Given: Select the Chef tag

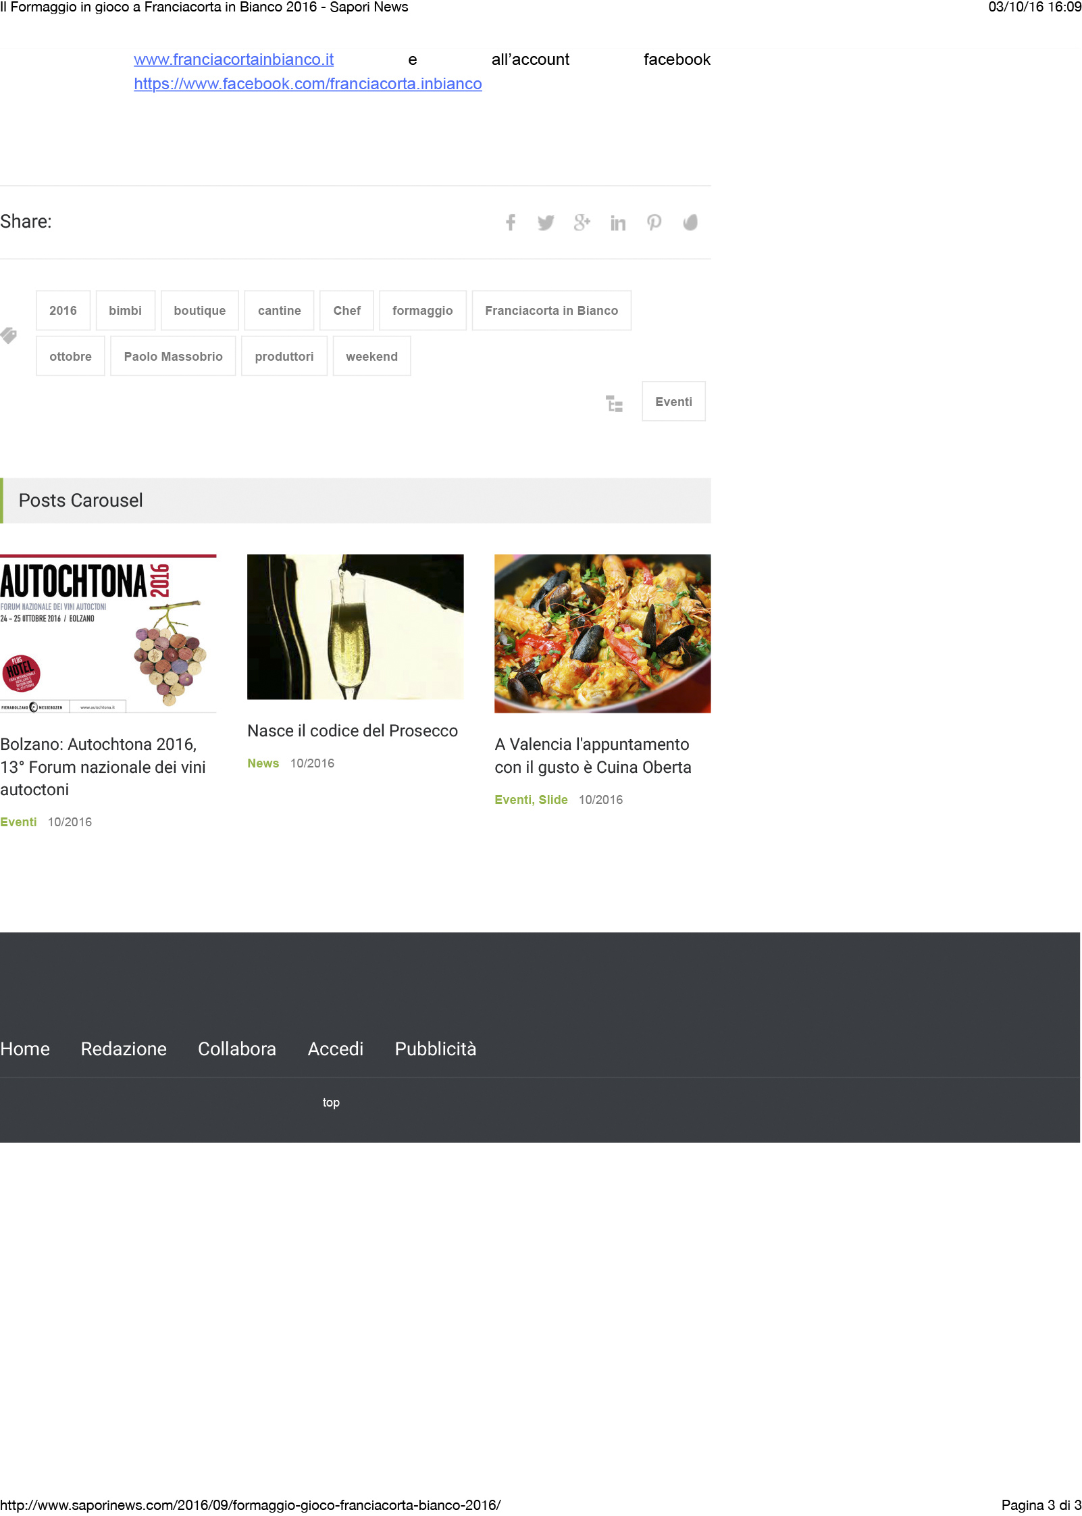Looking at the screenshot, I should [347, 311].
